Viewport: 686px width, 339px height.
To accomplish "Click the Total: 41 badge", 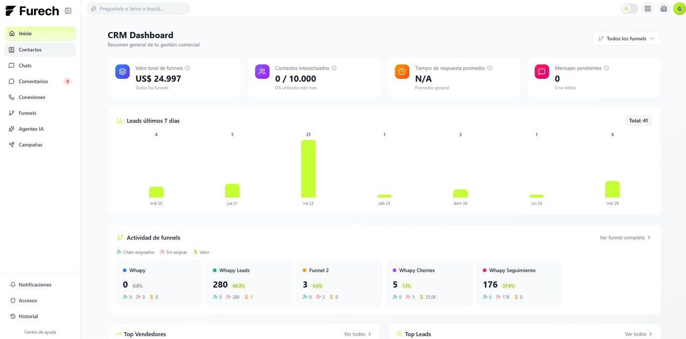I will click(638, 121).
